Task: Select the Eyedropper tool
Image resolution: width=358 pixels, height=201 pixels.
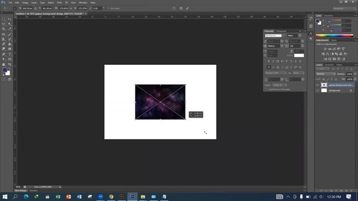Action: (x=10, y=29)
